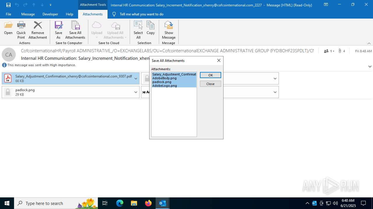
Task: Switch to the Developer tab
Action: tap(50, 14)
